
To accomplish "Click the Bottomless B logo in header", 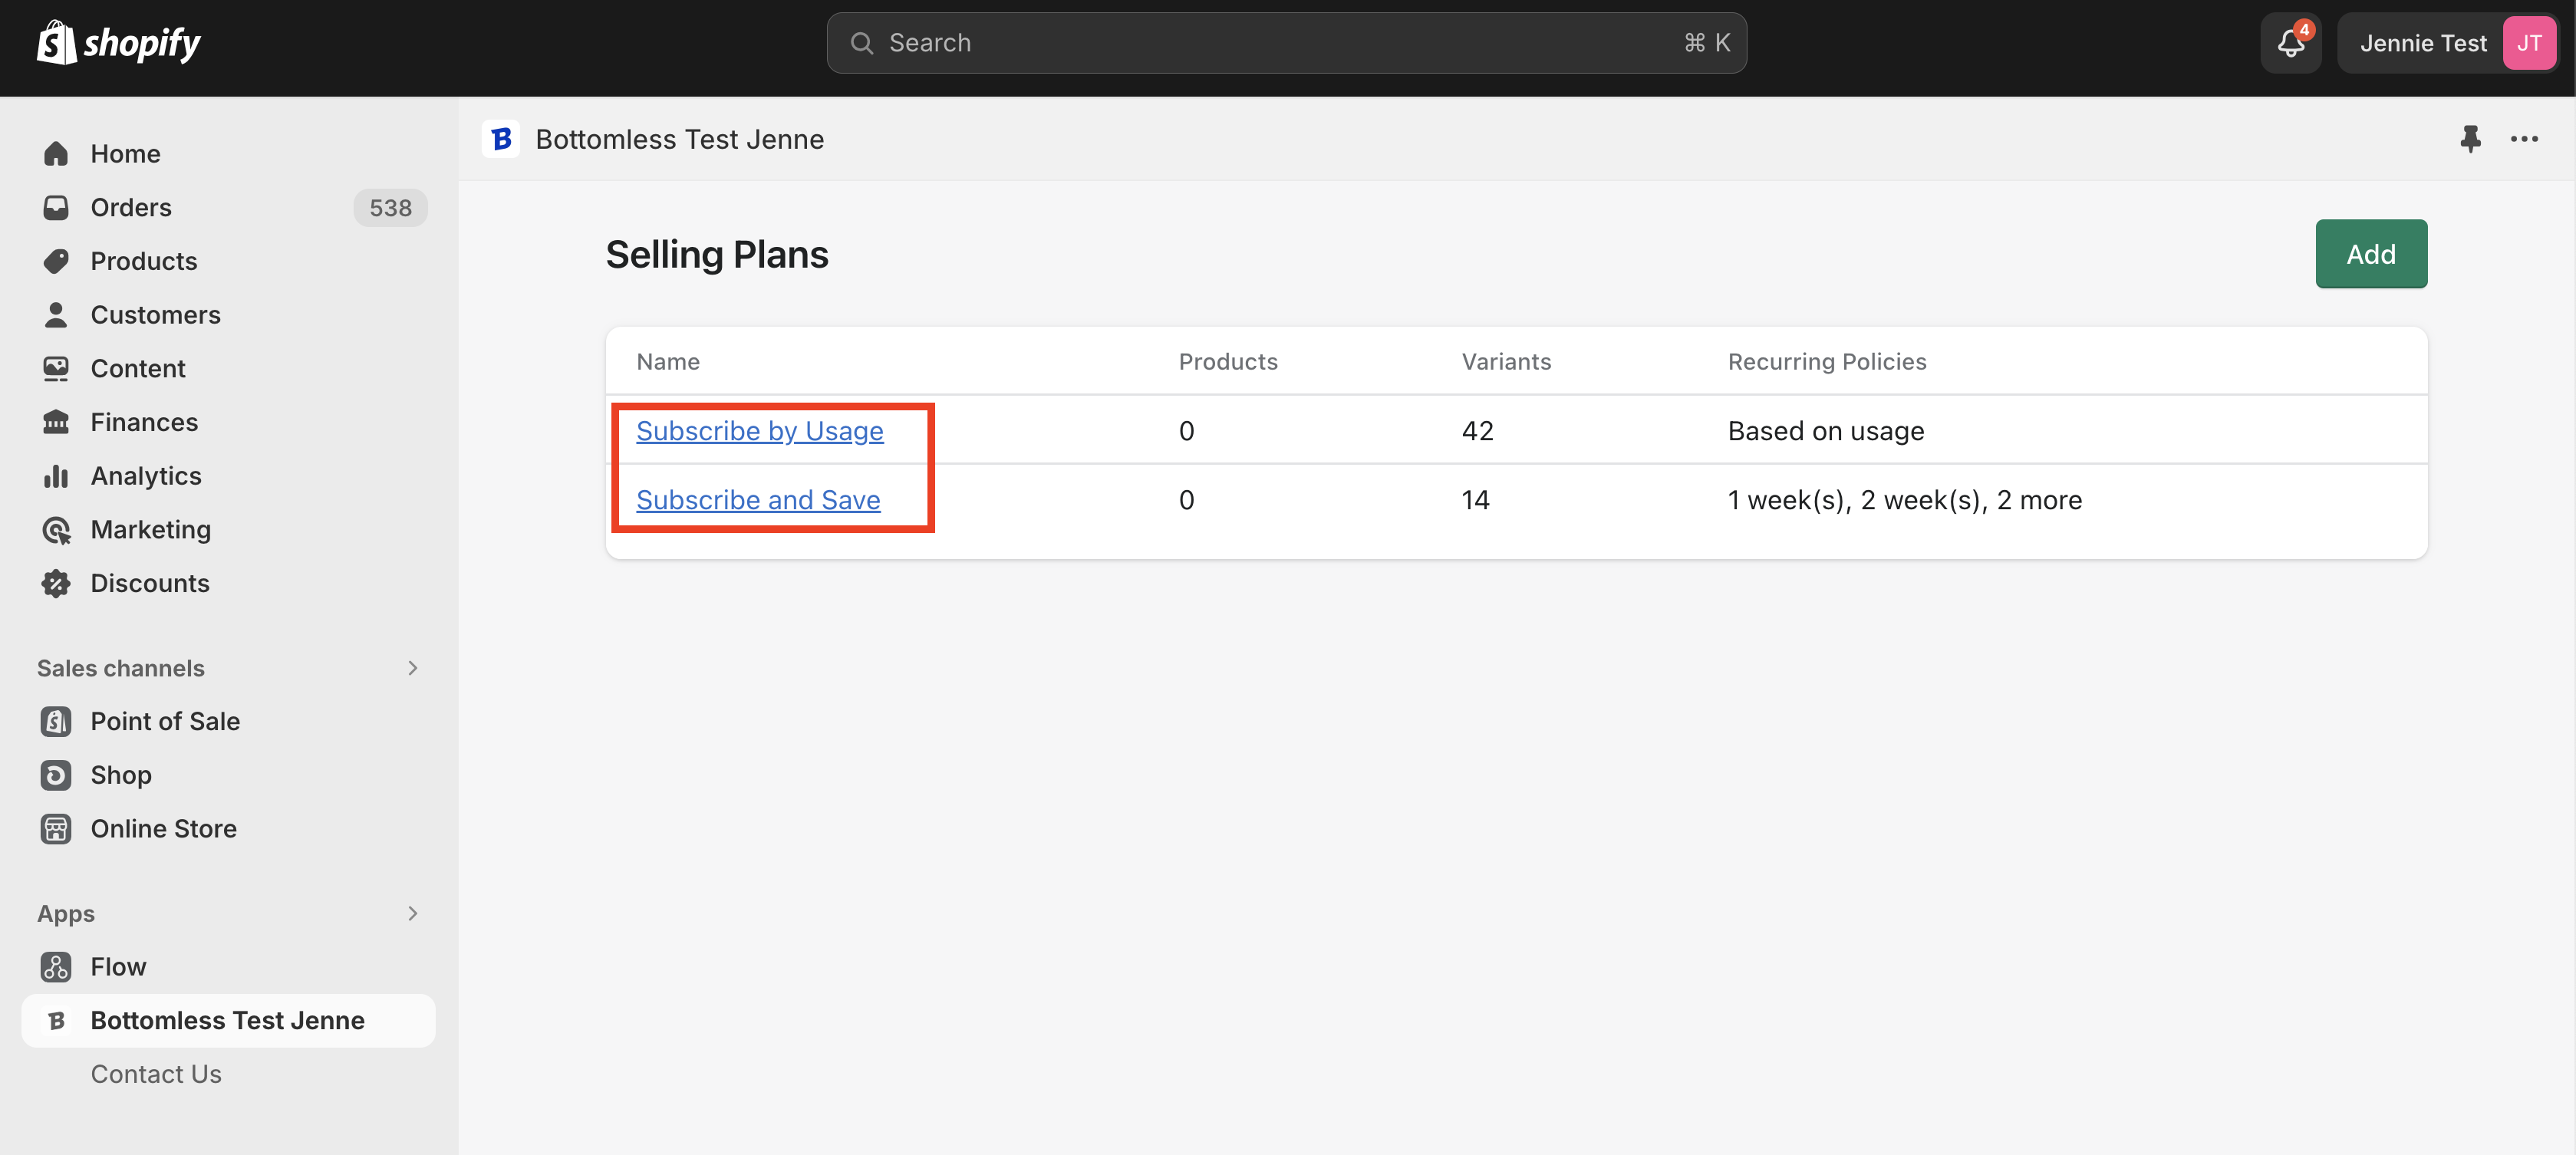I will 501,139.
